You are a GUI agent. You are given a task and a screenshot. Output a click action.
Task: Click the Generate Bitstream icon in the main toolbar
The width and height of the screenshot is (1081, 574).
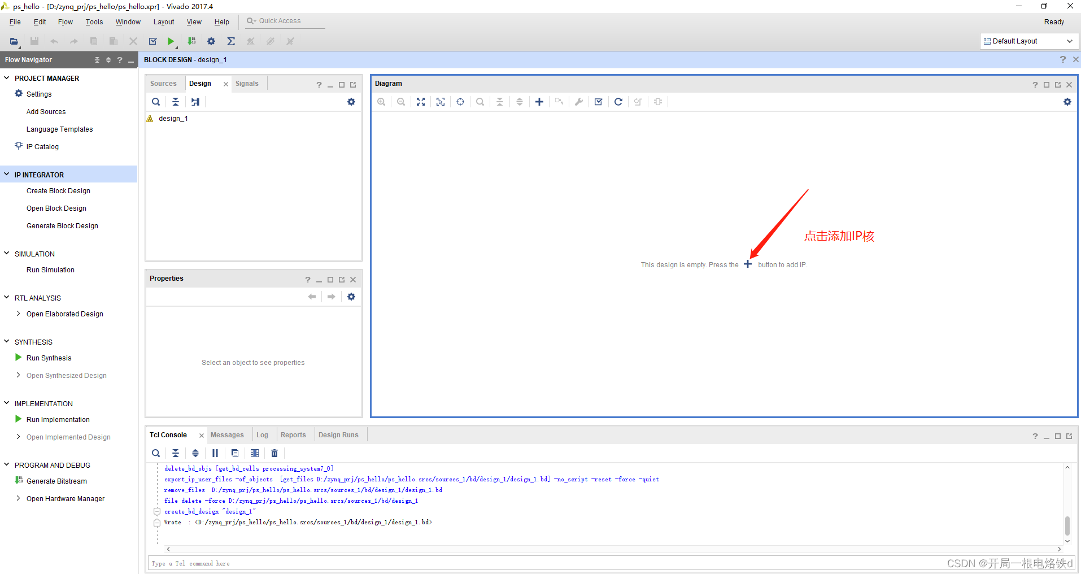coord(191,41)
